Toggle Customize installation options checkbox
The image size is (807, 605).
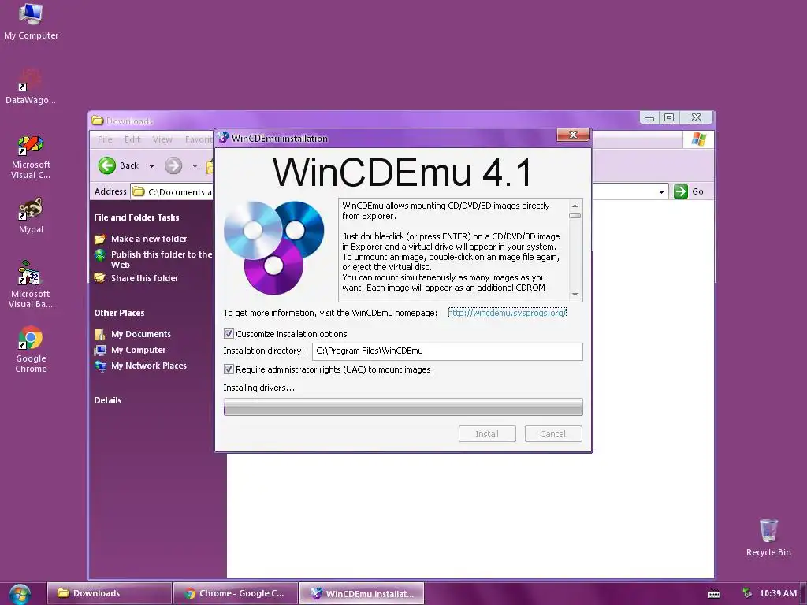(x=229, y=334)
